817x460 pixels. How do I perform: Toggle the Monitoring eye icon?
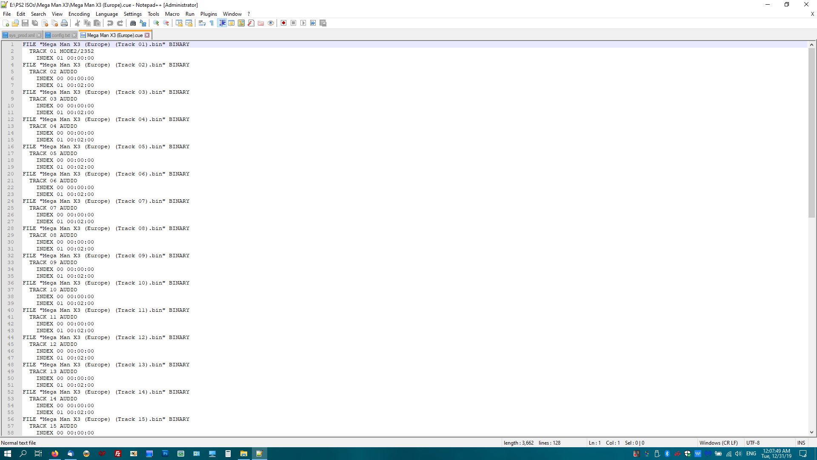point(271,23)
